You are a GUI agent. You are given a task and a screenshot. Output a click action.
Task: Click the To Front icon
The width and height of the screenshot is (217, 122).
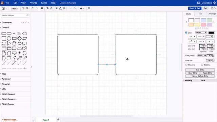coord(47,8)
